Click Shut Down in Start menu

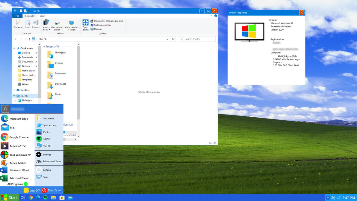(52, 190)
